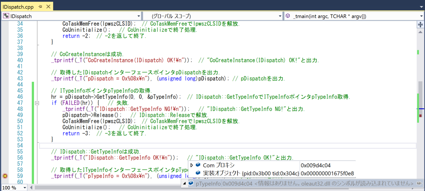Click the comment // IDispatch::GetTypeInfoは成功.
The image size is (425, 191).
96,152
